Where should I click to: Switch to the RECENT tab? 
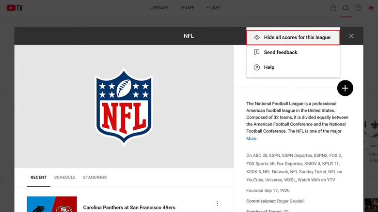pos(39,177)
